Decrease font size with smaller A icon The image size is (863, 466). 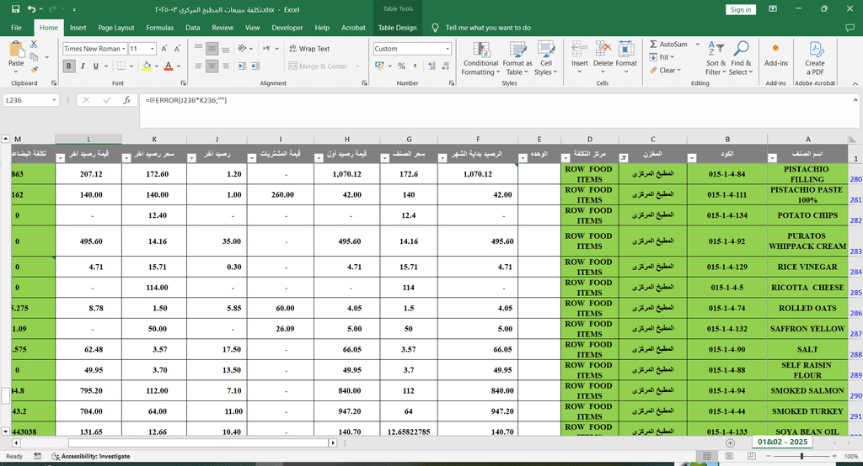(x=177, y=48)
